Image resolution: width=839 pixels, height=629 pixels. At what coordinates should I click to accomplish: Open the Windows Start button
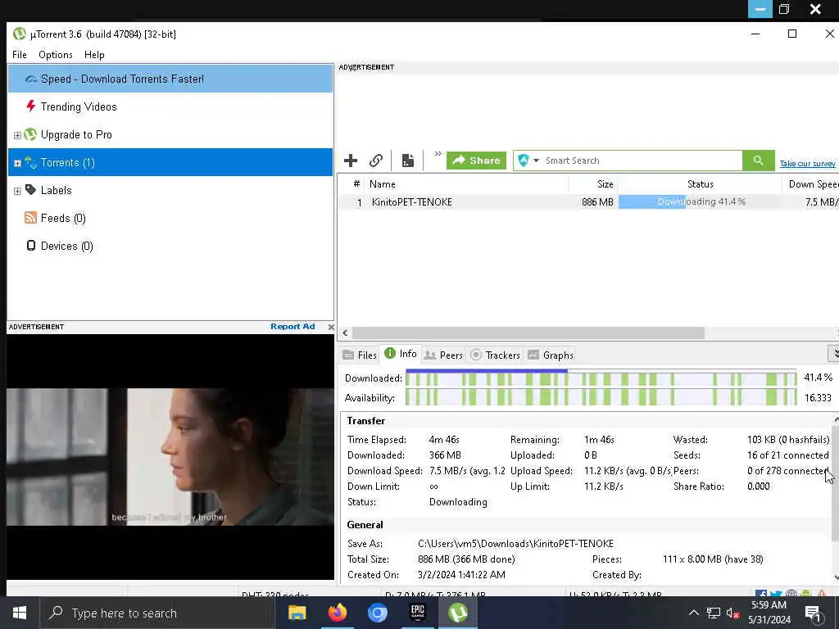(20, 613)
